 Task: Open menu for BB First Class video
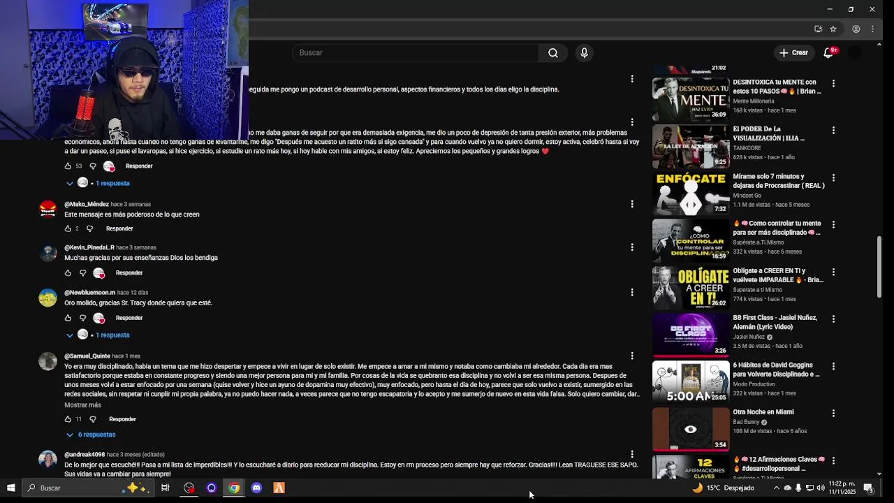point(833,319)
